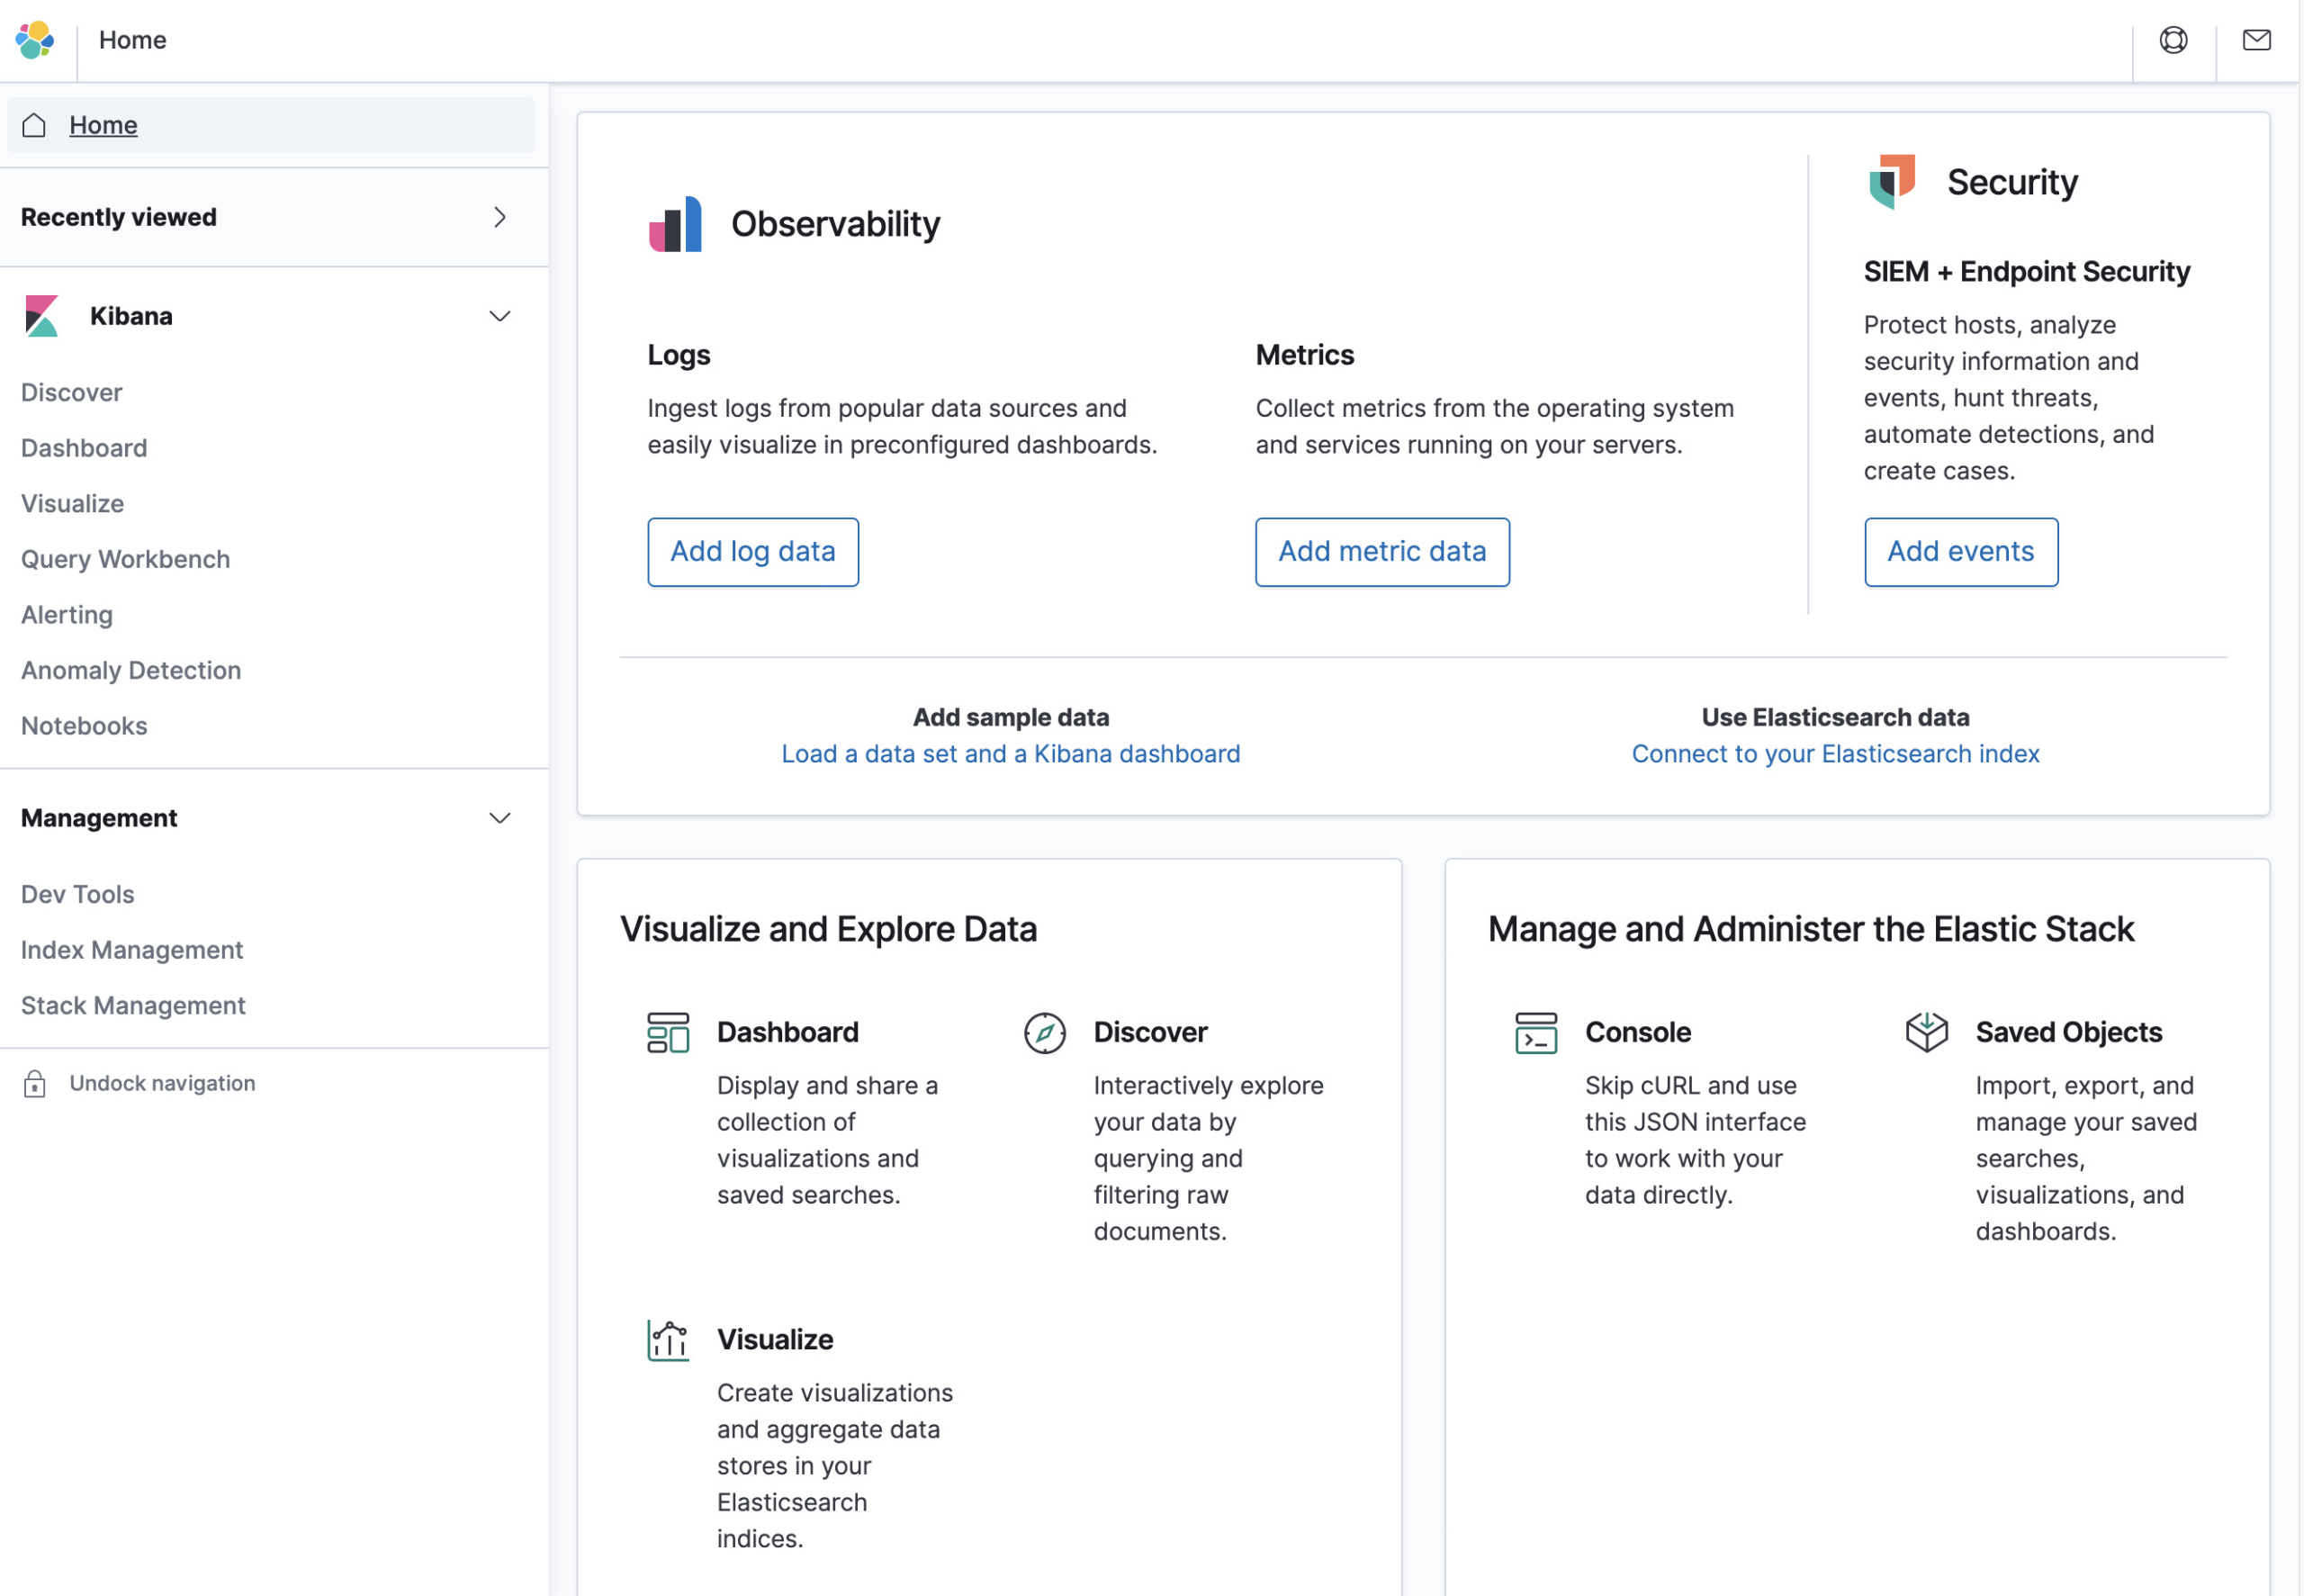Click the Visualize and Explore Data heading

coord(829,929)
